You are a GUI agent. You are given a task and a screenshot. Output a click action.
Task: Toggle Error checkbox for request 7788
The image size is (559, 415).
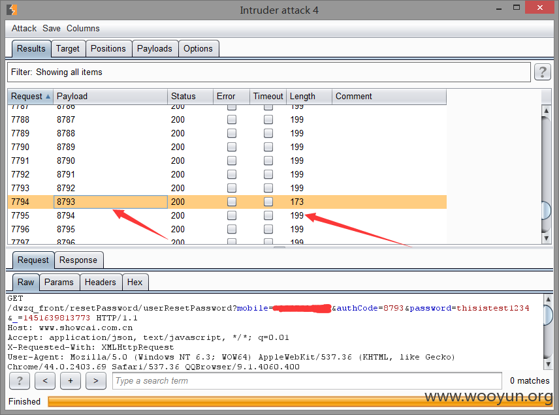(x=232, y=119)
